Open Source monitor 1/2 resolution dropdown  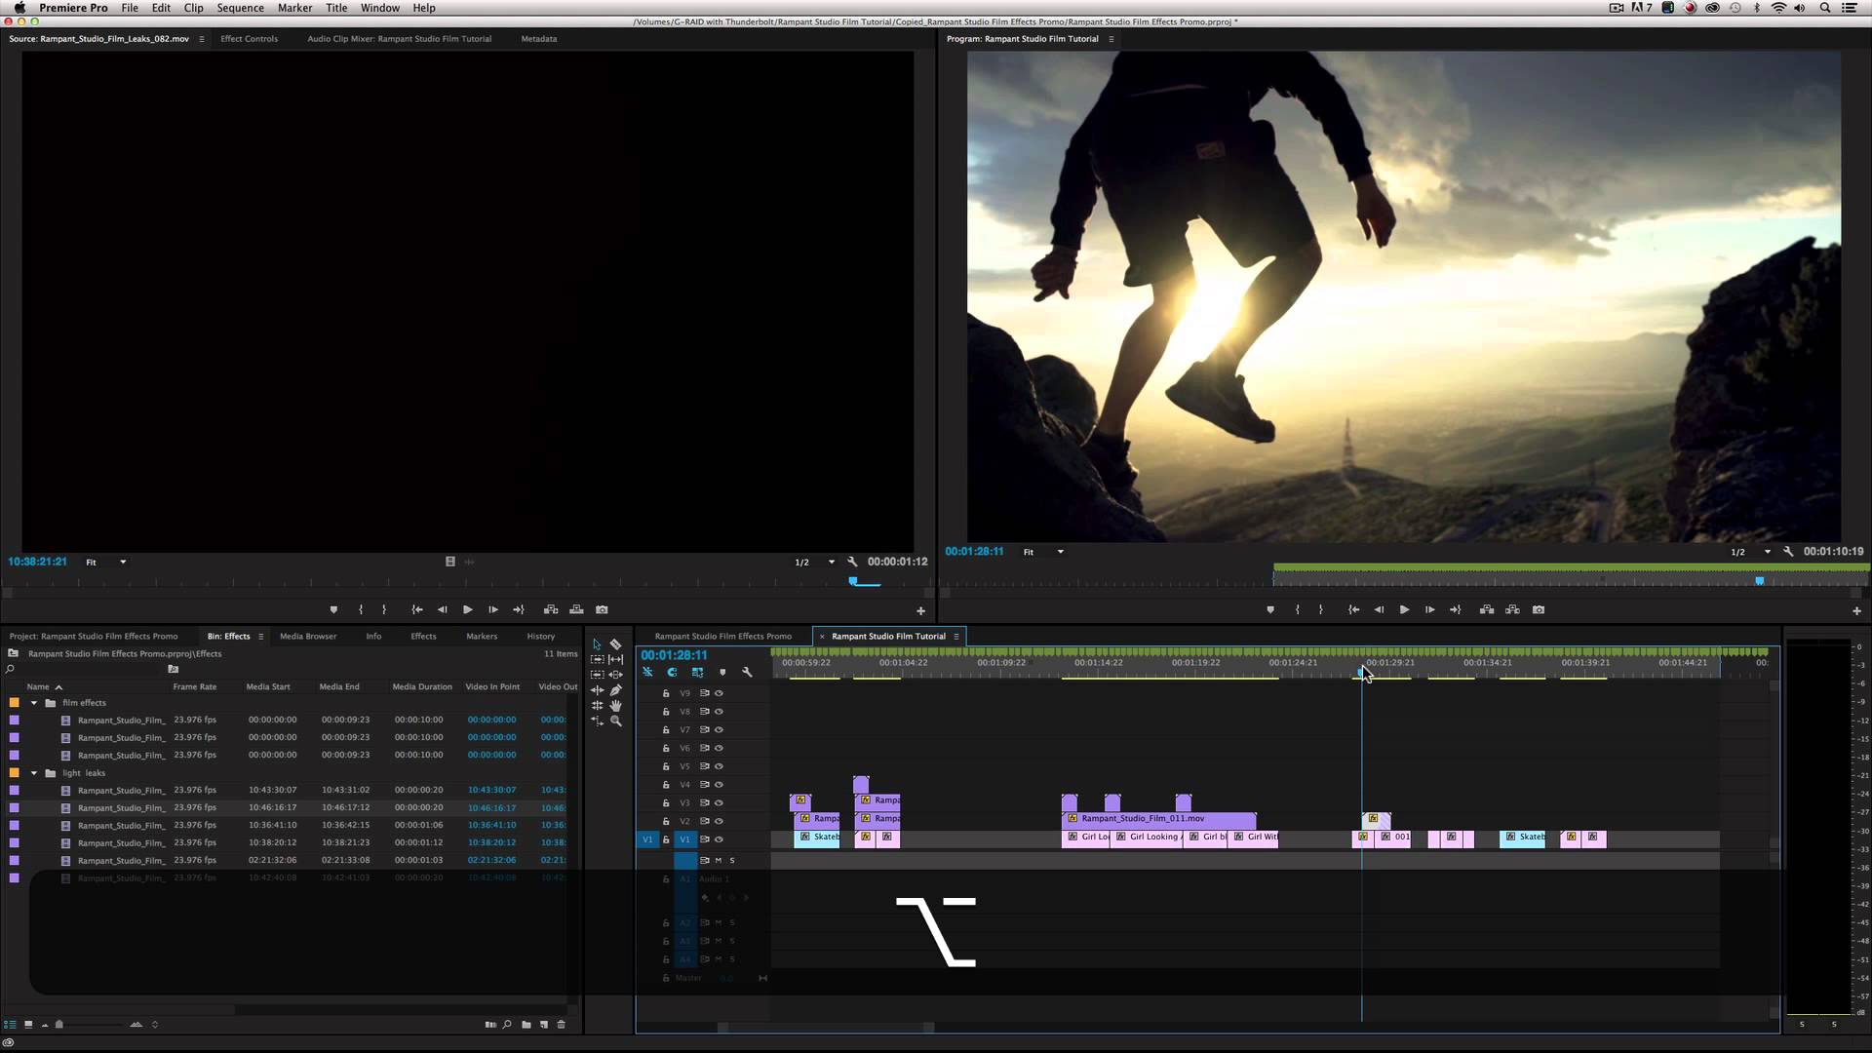click(815, 563)
